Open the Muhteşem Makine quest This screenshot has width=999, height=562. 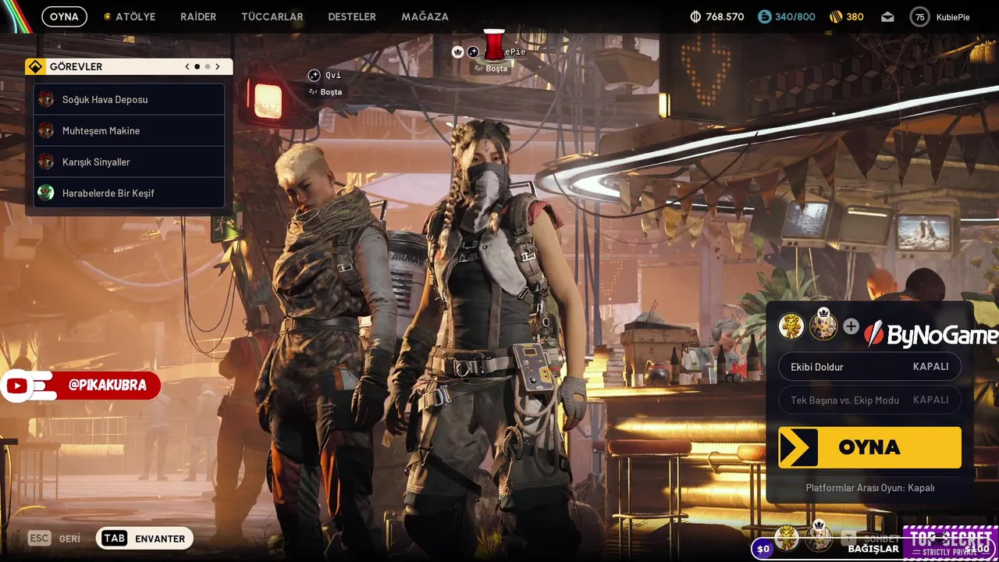[x=130, y=130]
